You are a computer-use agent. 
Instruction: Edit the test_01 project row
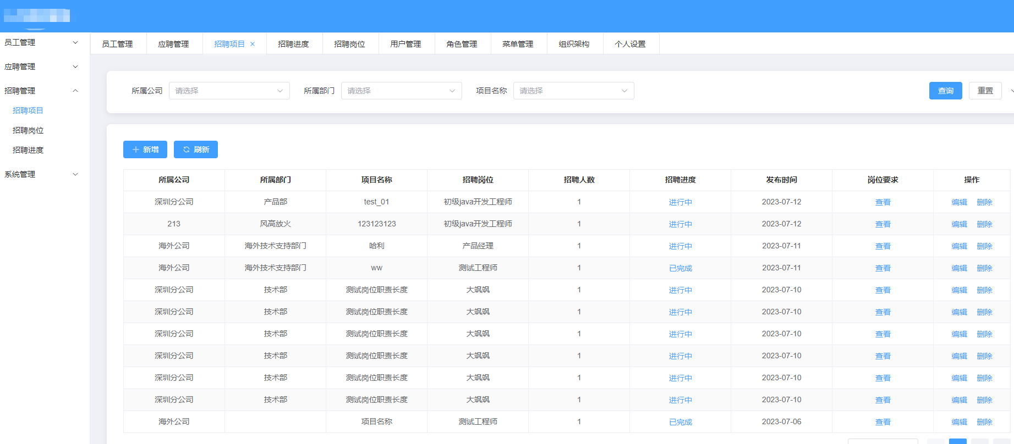click(960, 202)
